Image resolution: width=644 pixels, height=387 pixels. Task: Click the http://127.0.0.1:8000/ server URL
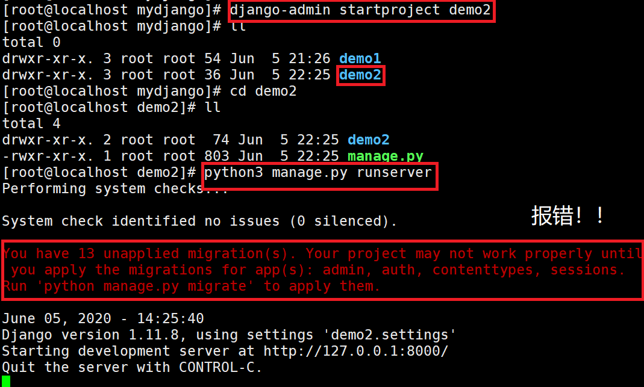(355, 351)
